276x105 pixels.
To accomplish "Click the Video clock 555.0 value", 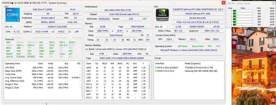I will coord(216,39).
